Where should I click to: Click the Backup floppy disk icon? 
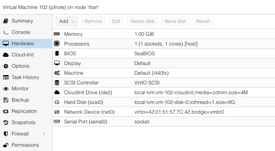click(x=6, y=100)
